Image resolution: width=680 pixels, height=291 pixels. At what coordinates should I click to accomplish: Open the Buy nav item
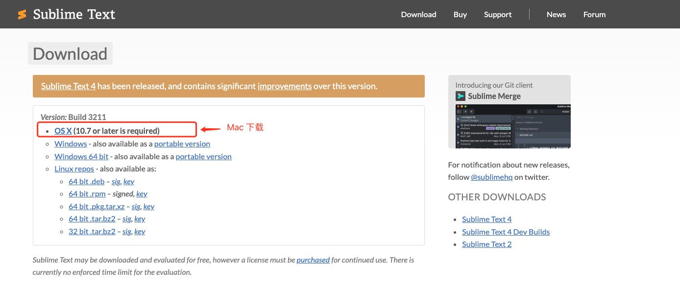tap(460, 14)
